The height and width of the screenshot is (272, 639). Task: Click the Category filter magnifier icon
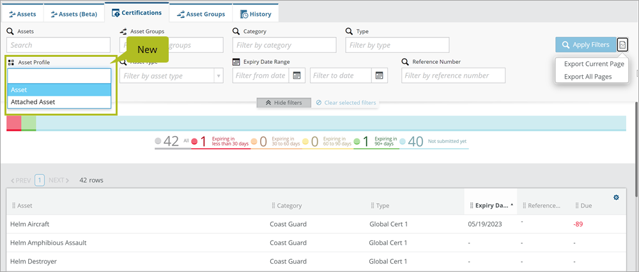coord(236,31)
